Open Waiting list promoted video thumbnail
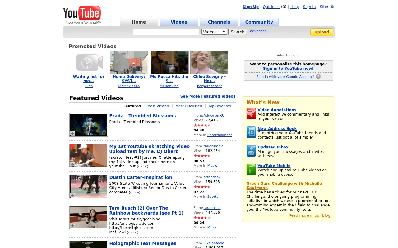The height and width of the screenshot is (248, 398). 89,63
